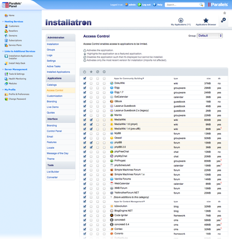Click the Home icon in left sidebar

click(x=6, y=15)
